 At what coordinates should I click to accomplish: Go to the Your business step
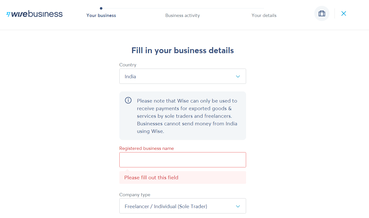101,15
